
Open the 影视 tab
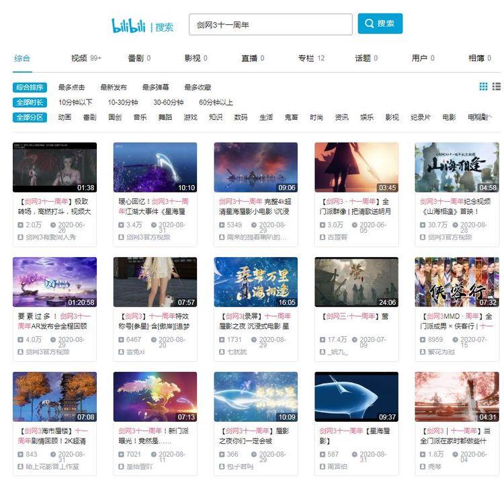[196, 59]
